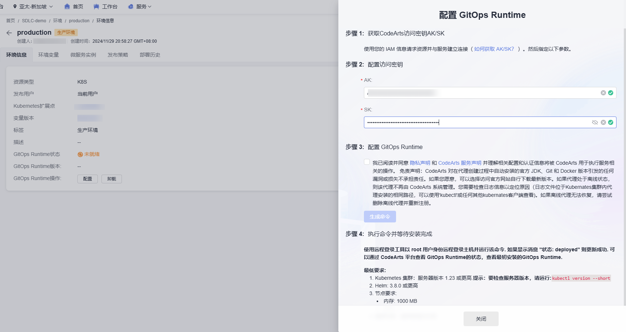Click the 生产环境 tag next to production title

pyautogui.click(x=66, y=33)
